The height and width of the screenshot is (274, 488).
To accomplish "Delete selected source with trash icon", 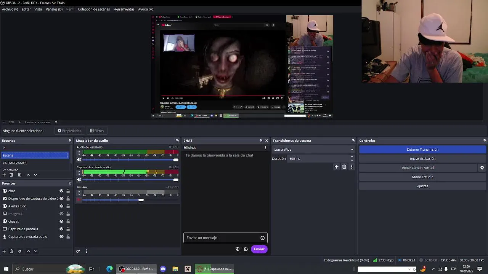I will [11, 251].
